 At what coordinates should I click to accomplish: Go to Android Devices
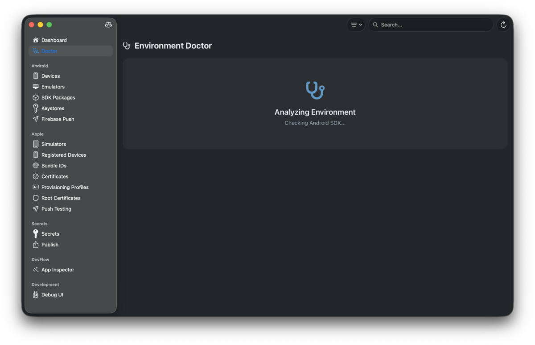(70, 76)
